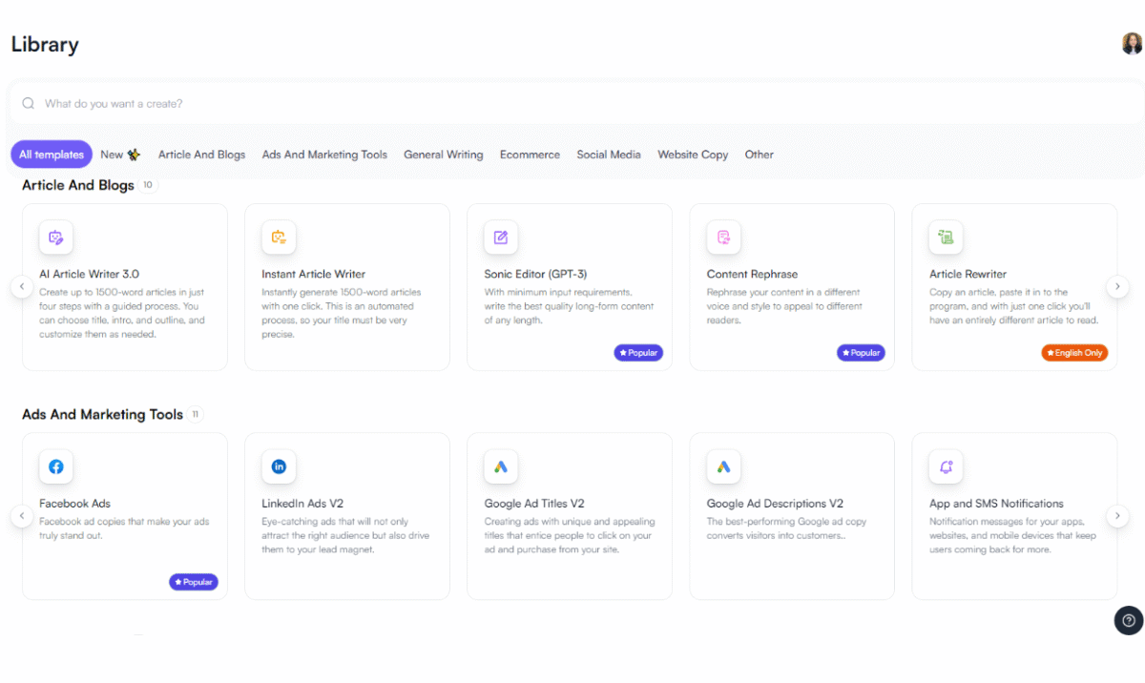
Task: Open the help question mark button
Action: tap(1128, 620)
